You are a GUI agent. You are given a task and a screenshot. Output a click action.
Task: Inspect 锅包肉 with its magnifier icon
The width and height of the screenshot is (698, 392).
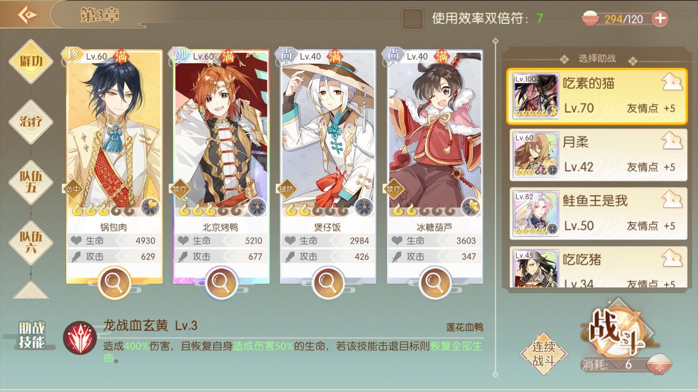[x=114, y=283]
